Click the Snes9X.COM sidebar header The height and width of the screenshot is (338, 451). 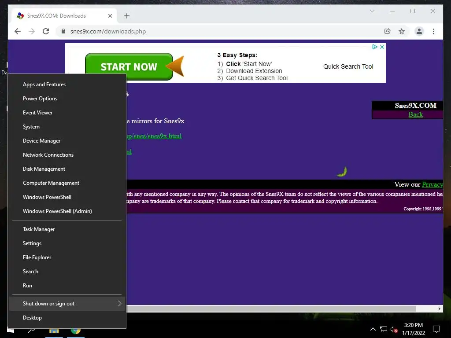tap(415, 106)
